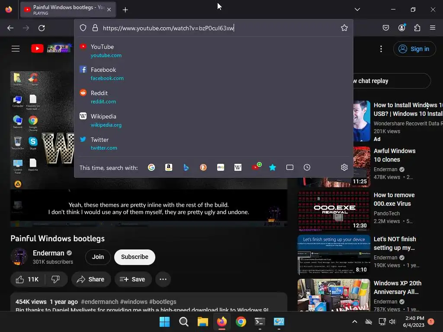Screen dimensions: 443x332
Task: Go back one page
Action: coord(10,28)
